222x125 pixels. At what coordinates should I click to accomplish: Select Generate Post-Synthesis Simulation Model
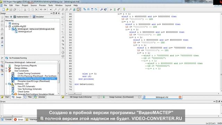coord(36,94)
